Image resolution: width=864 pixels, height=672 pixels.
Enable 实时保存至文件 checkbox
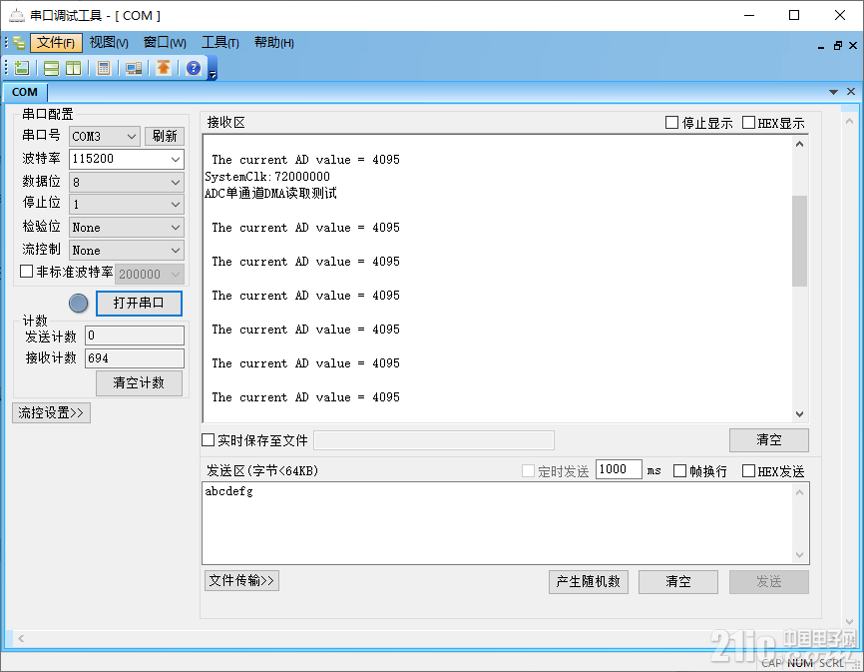coord(209,440)
